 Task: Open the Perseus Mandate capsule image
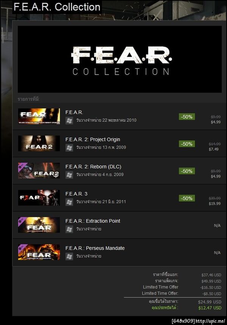[x=39, y=252]
